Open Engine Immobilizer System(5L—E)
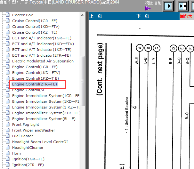 click(44, 119)
